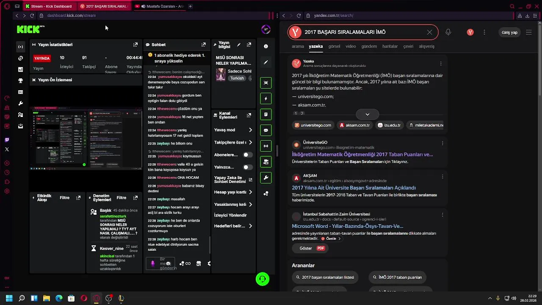Screen dimensions: 542x305
Task: Click the stream preview thumbnail
Action: pos(86,138)
